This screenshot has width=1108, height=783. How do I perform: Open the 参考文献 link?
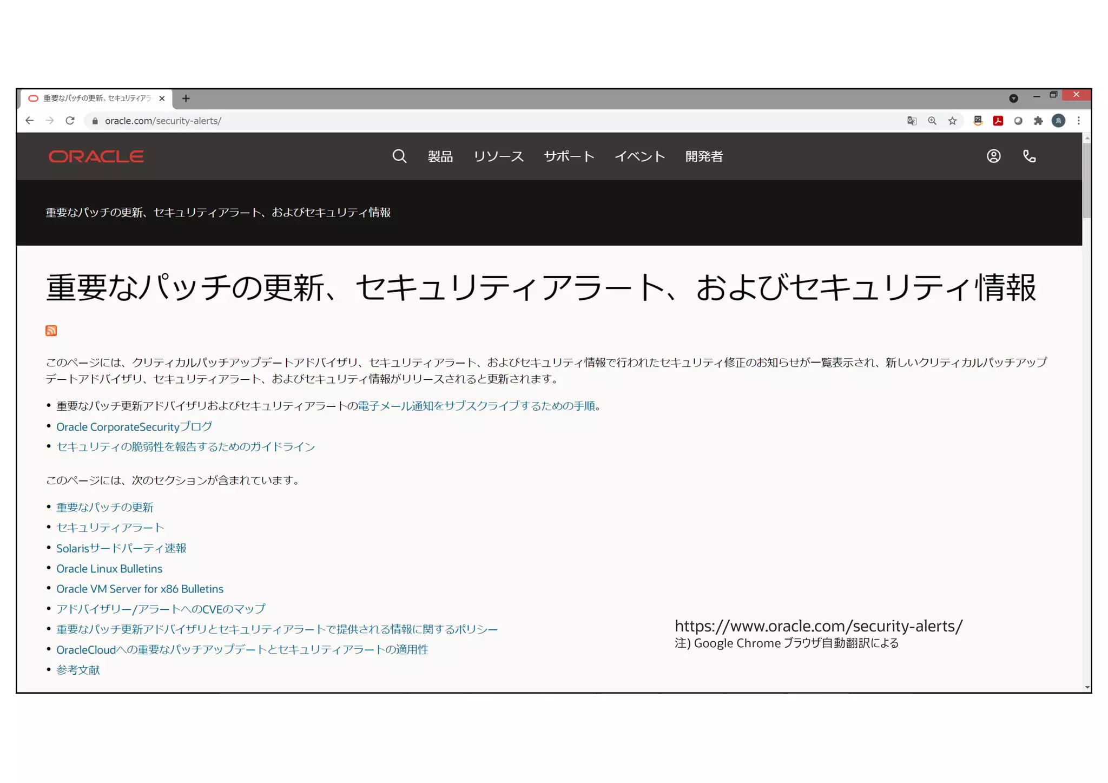78,670
